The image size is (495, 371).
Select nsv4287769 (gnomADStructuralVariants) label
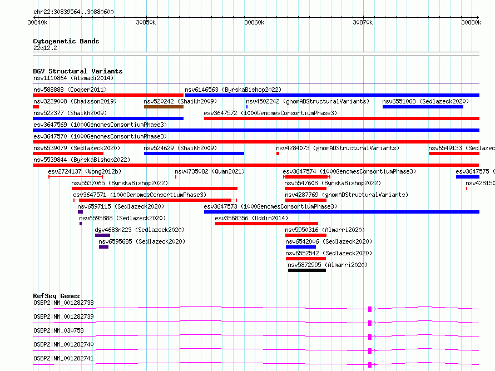tap(346, 195)
